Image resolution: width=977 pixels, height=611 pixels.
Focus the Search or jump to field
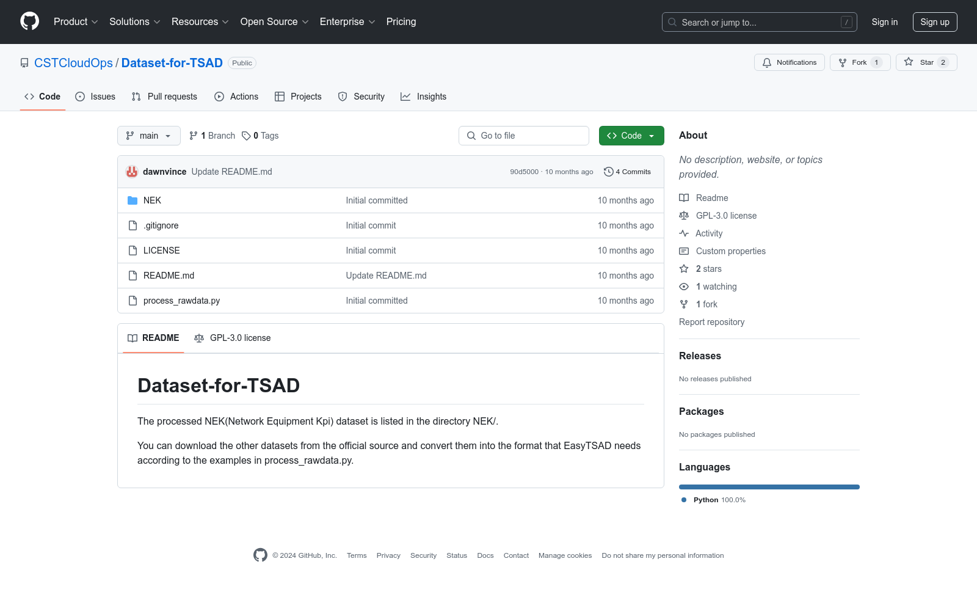pos(760,22)
